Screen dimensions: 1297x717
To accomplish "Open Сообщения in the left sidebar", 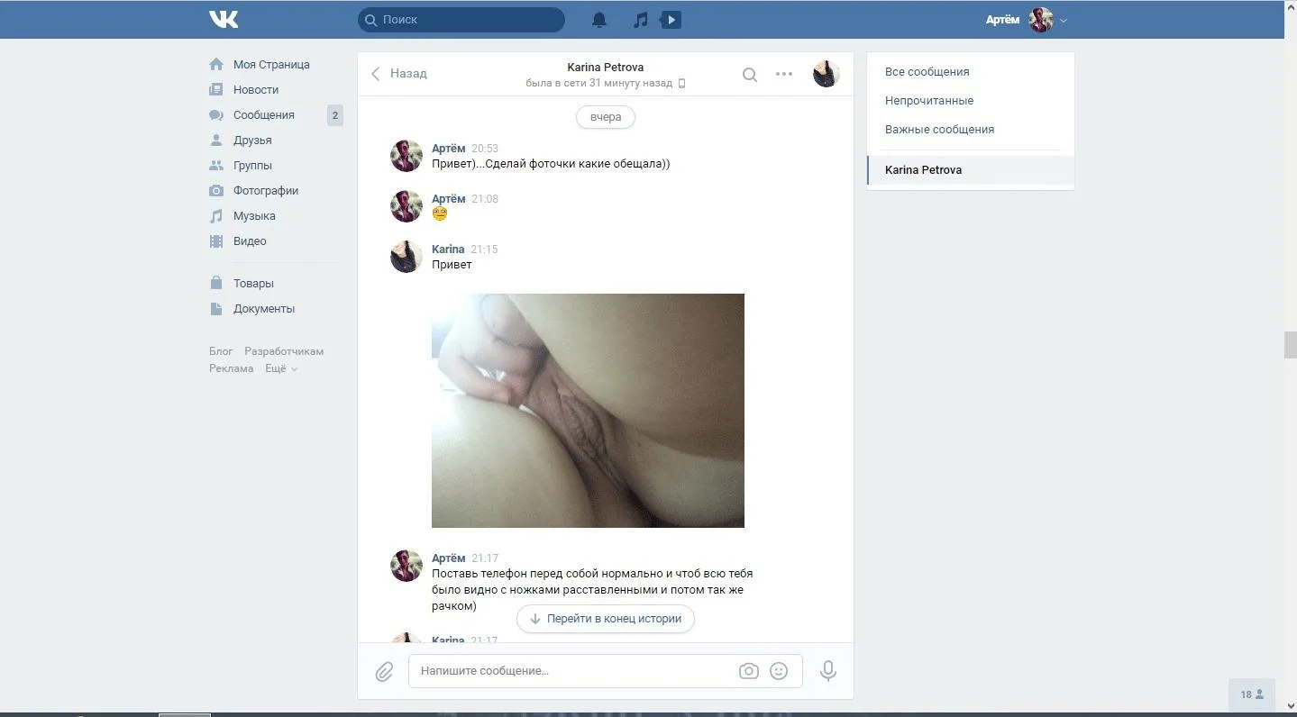I will pyautogui.click(x=263, y=115).
